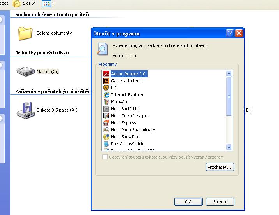This screenshot has width=279, height=215.
Task: Click the Nero CoverDesigner icon
Action: click(x=106, y=116)
